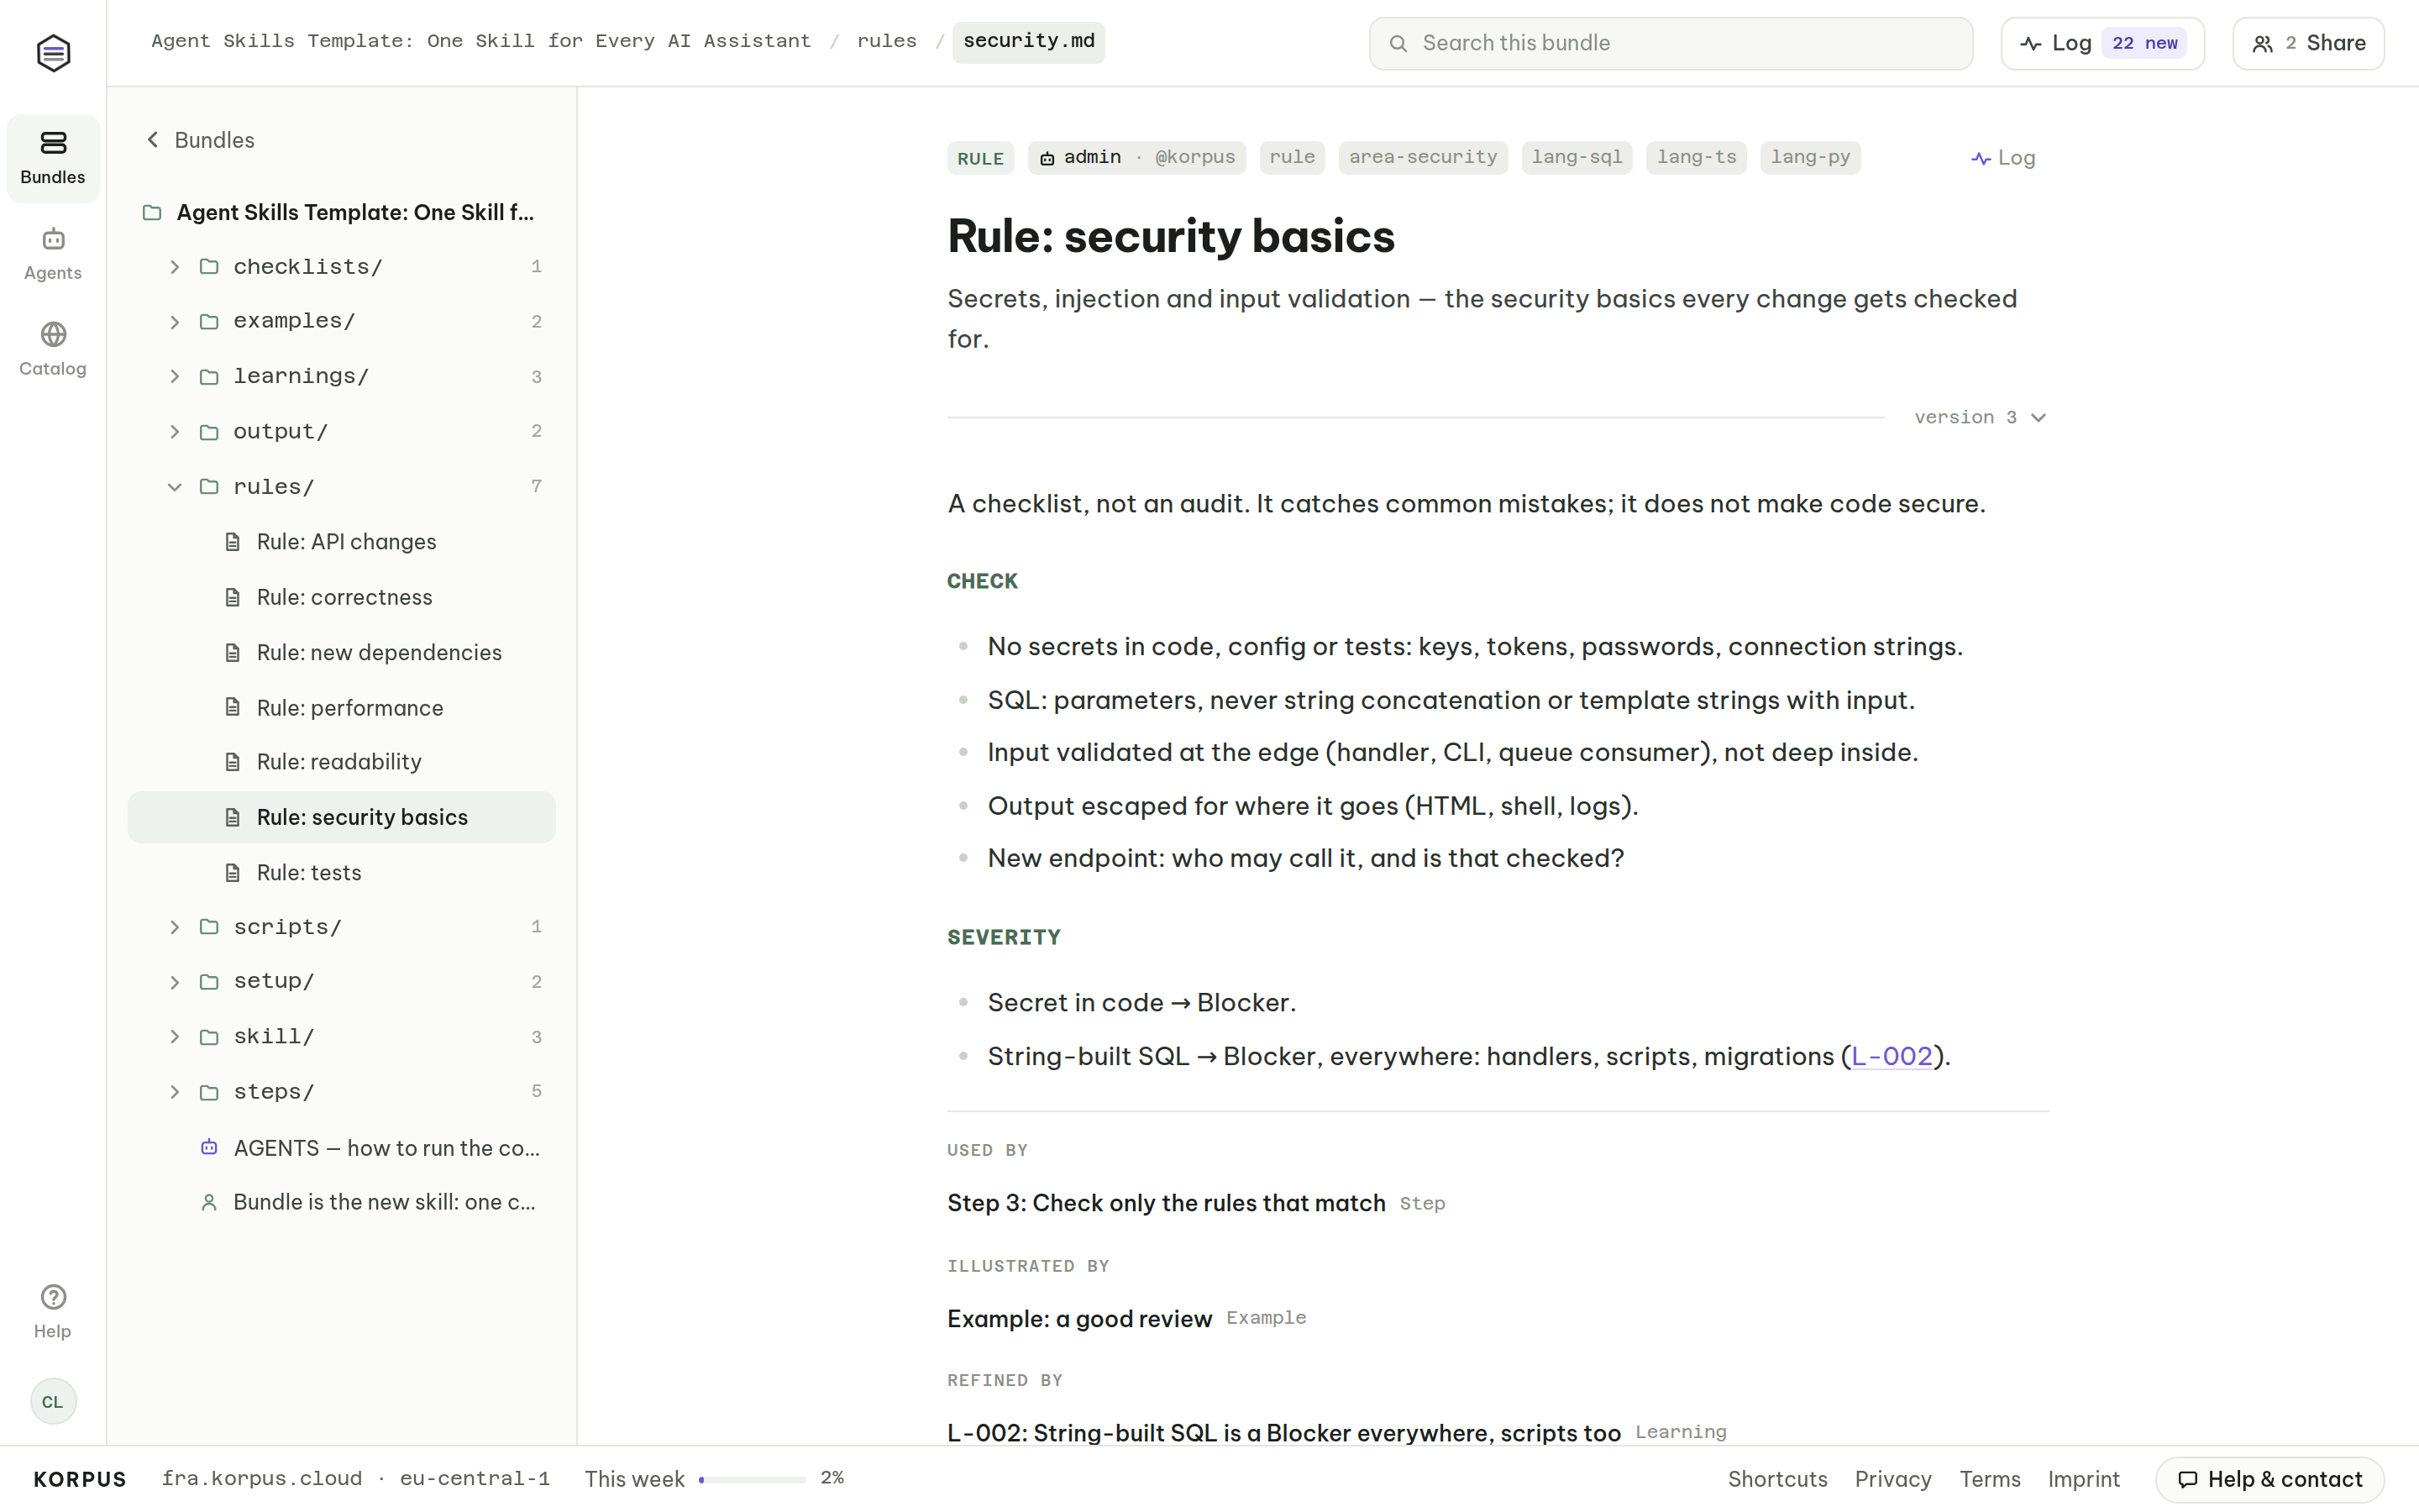
Task: Open the Log with 22 new
Action: pos(2102,43)
